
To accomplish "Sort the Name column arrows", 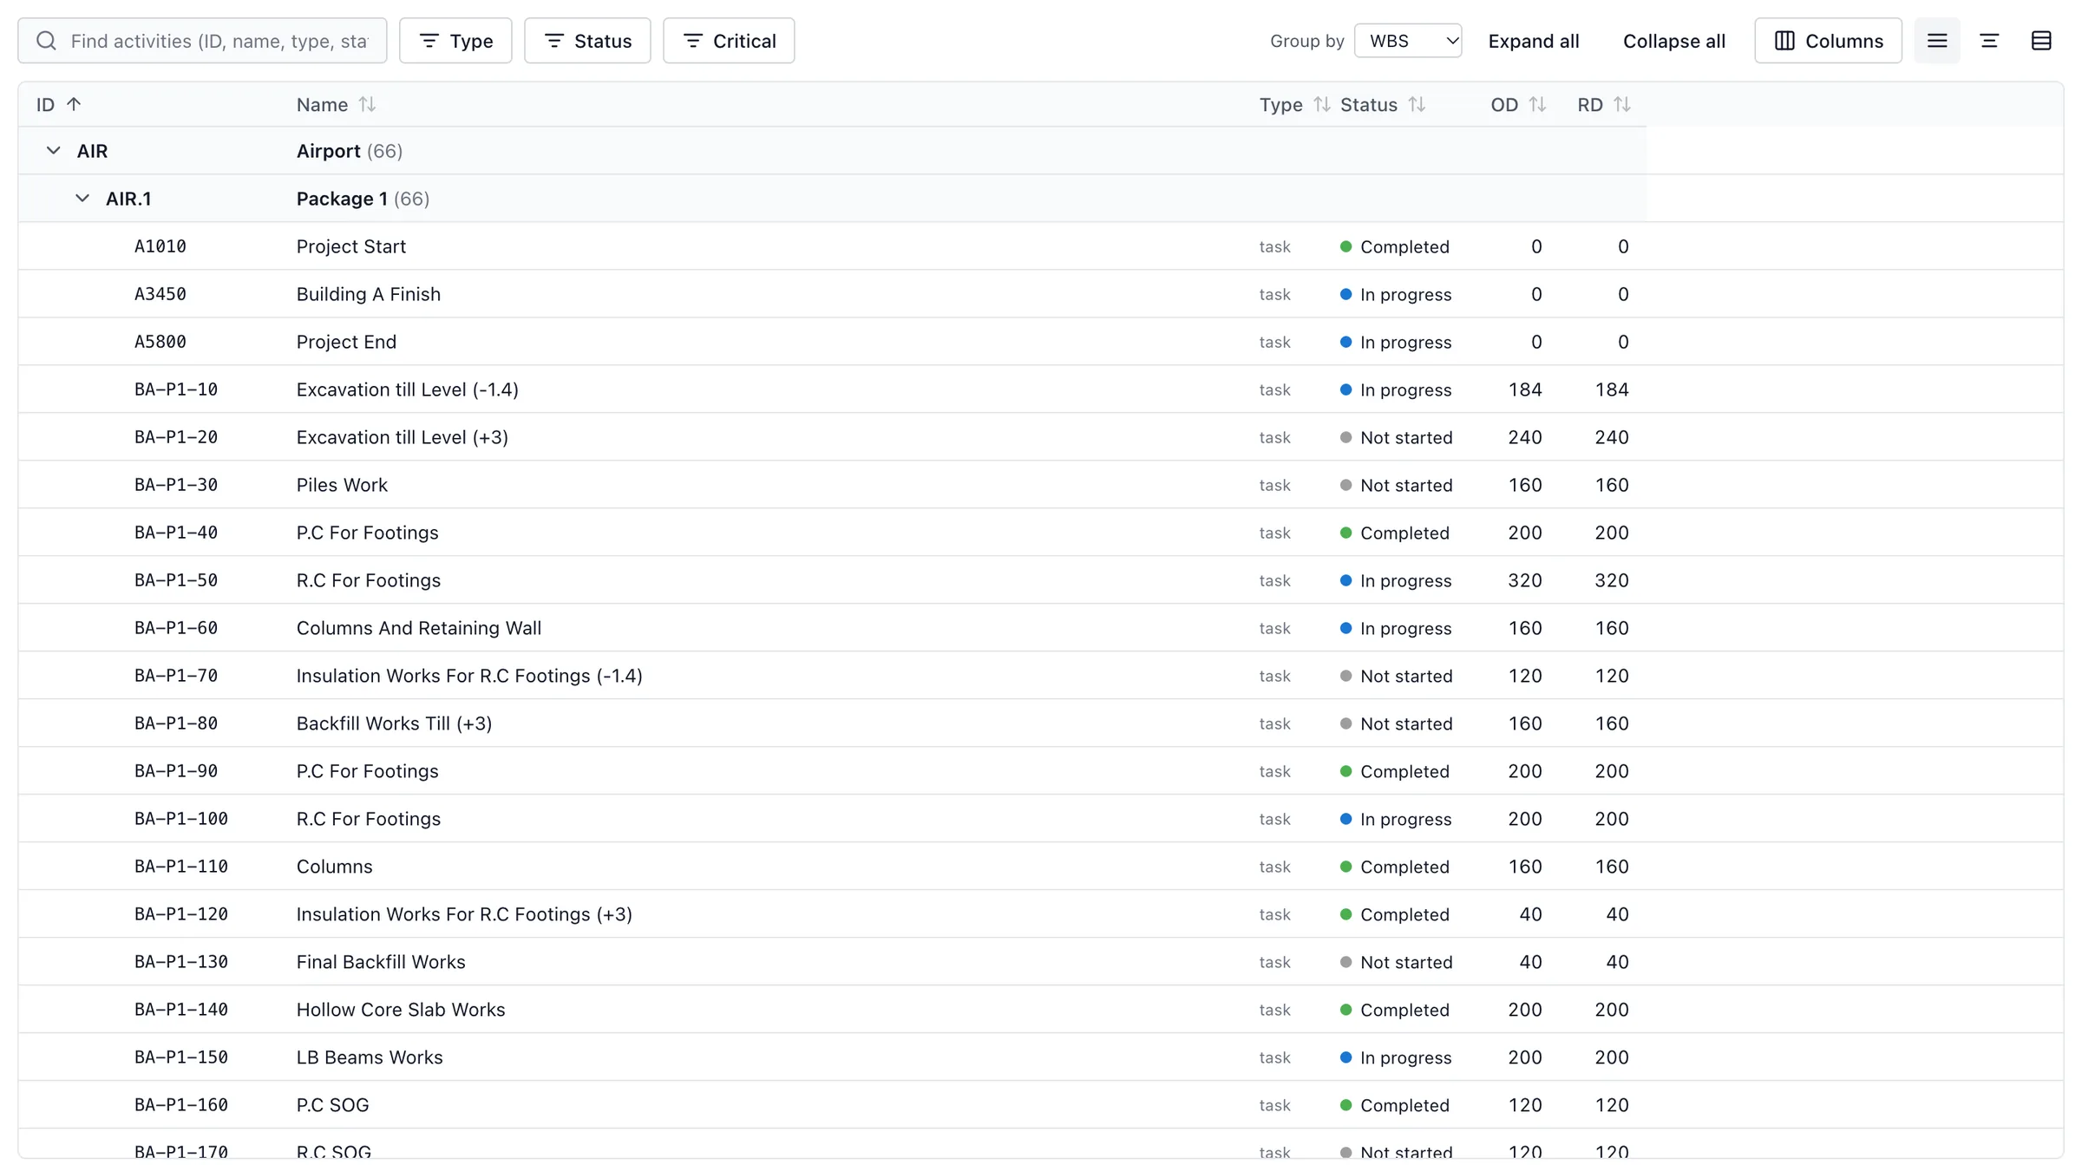I will click(367, 104).
